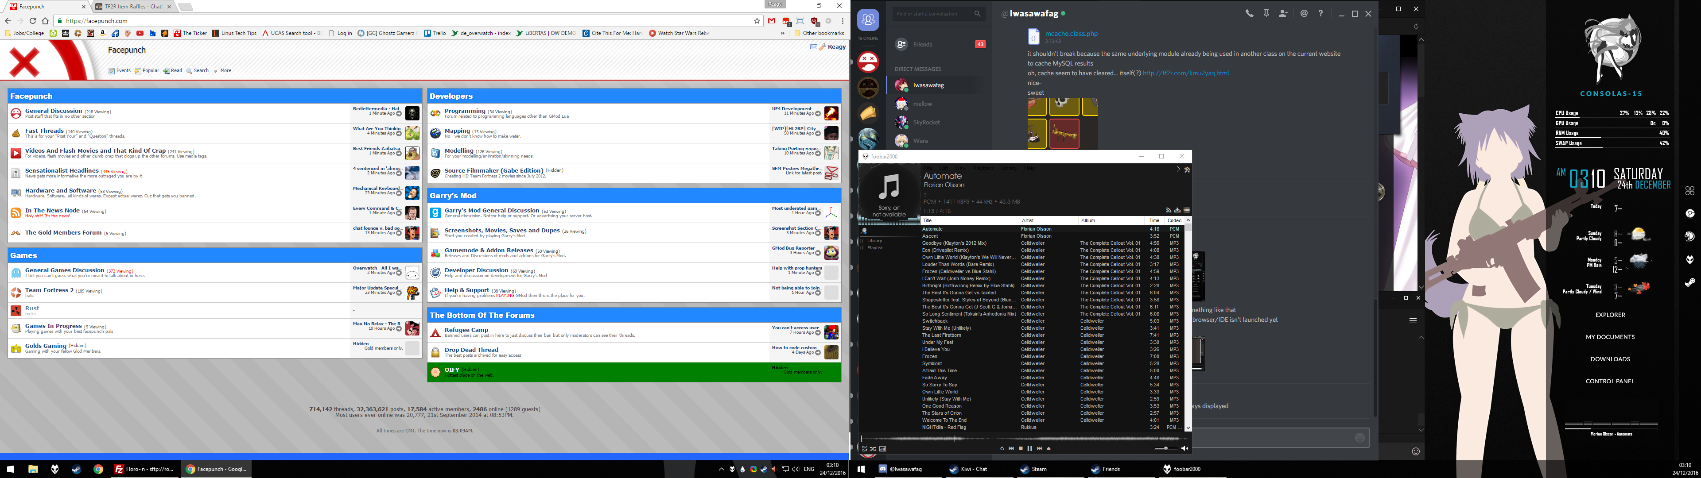Click foobar2000 playlist vertical scrollbar
The height and width of the screenshot is (478, 1701).
(1188, 324)
